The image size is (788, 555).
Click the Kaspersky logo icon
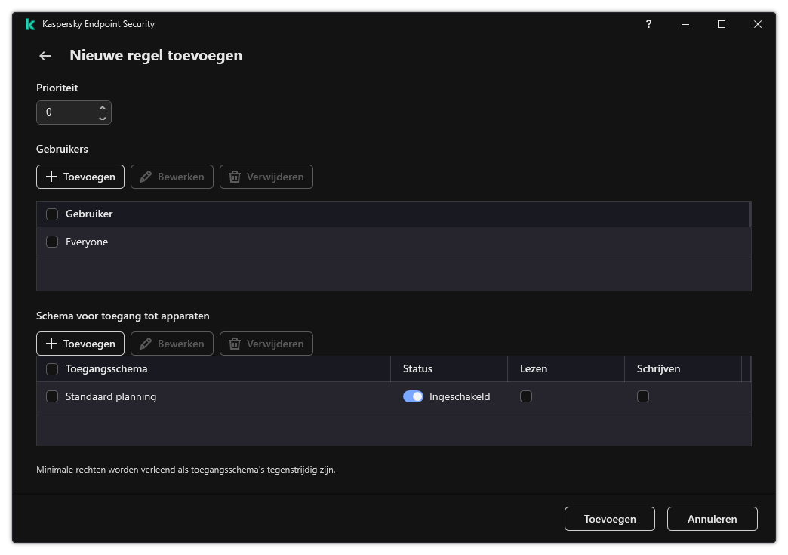(x=29, y=24)
